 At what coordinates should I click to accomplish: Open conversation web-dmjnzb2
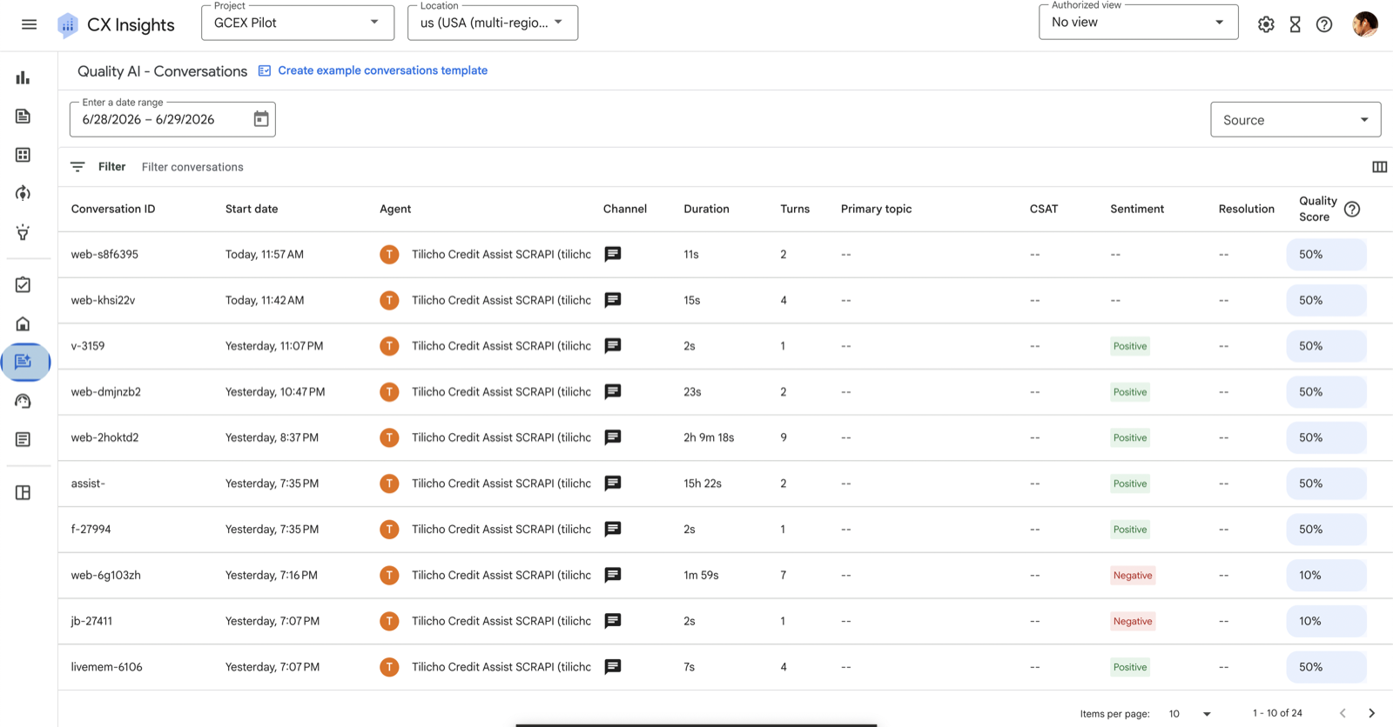pos(105,392)
